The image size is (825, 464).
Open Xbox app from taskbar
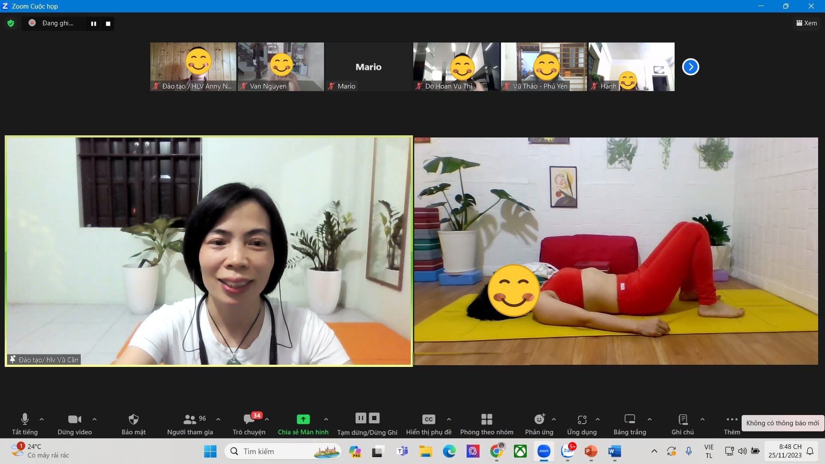[x=520, y=451]
